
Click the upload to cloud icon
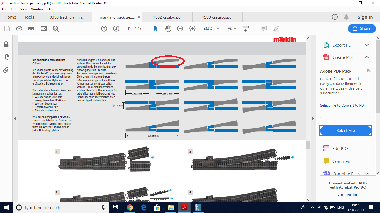(19, 29)
